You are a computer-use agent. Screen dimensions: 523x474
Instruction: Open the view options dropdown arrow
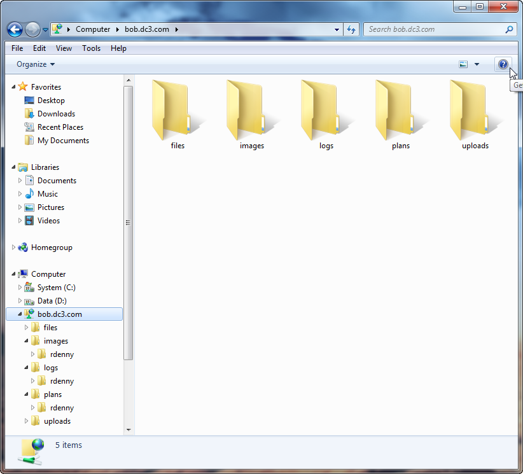[x=477, y=64]
